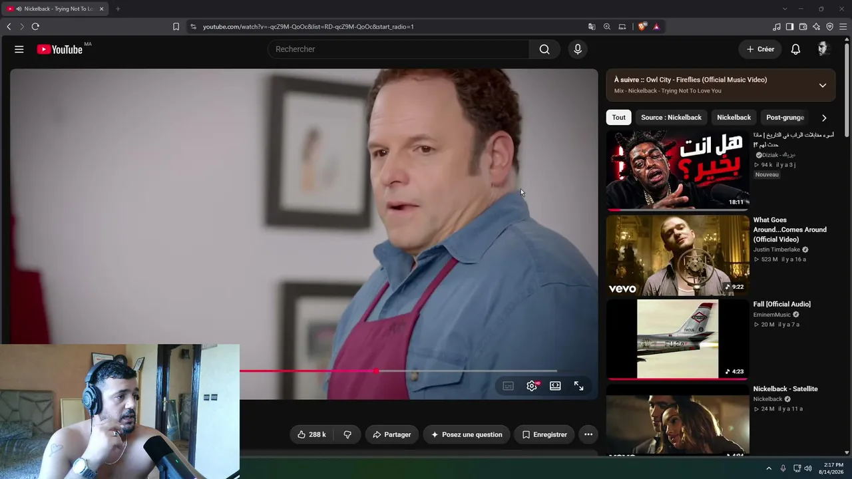The width and height of the screenshot is (852, 479).
Task: Bookmark this page in the browser
Action: [x=176, y=27]
